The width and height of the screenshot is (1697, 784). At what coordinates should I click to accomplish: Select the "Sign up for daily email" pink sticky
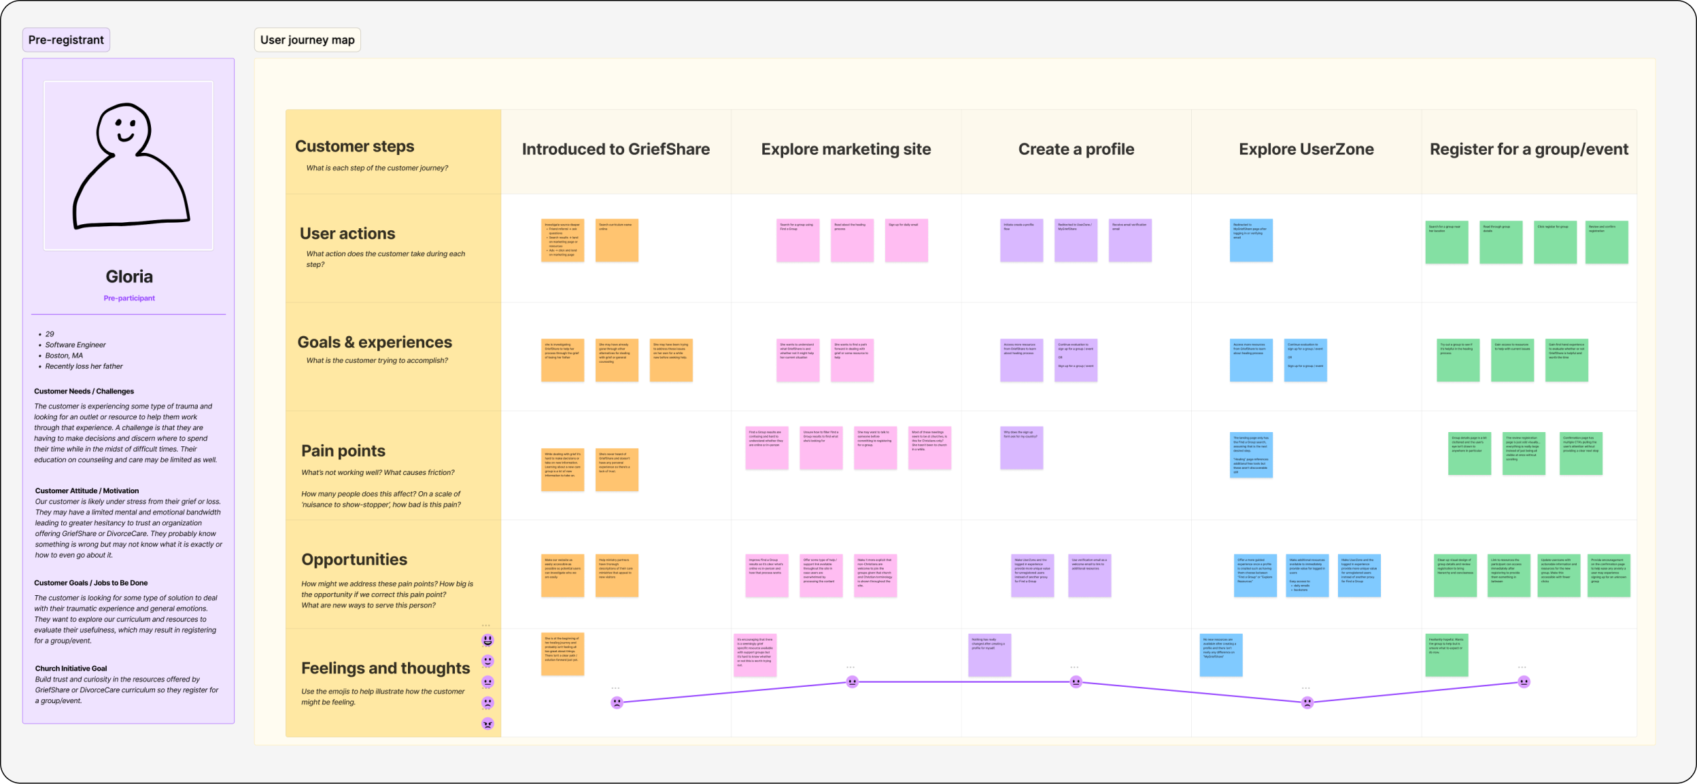click(906, 240)
